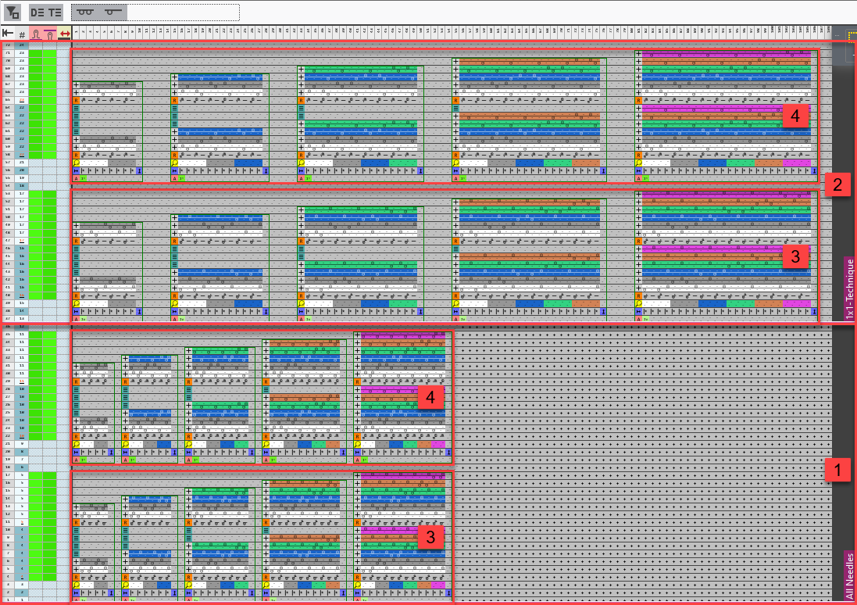Click the # row number column header
Screen dimensions: 857x605
tap(22, 34)
